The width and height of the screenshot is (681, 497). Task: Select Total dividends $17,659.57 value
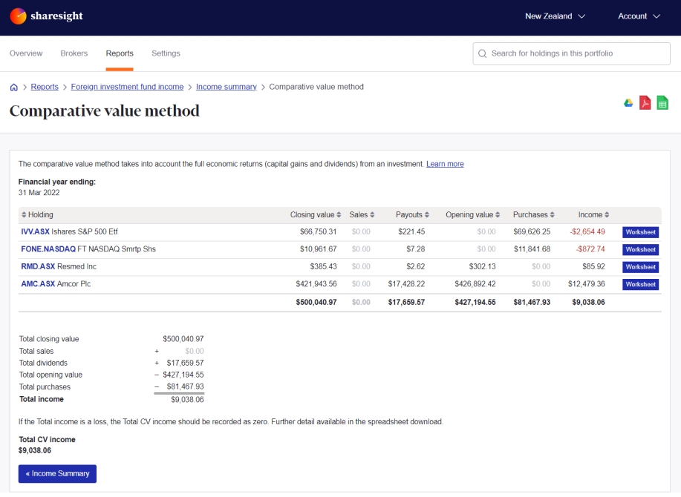coord(185,363)
